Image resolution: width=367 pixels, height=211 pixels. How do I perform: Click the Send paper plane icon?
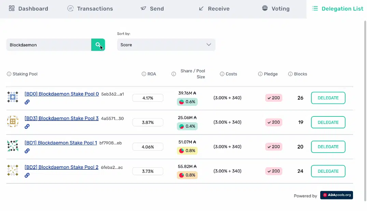[x=143, y=9]
